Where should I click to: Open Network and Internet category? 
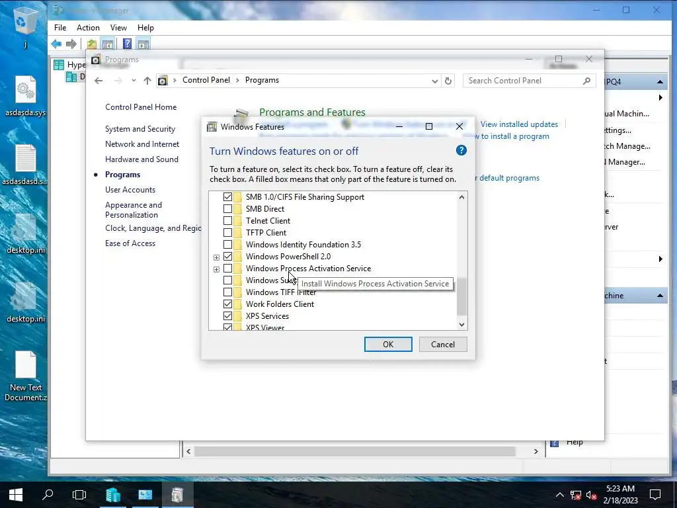(142, 144)
